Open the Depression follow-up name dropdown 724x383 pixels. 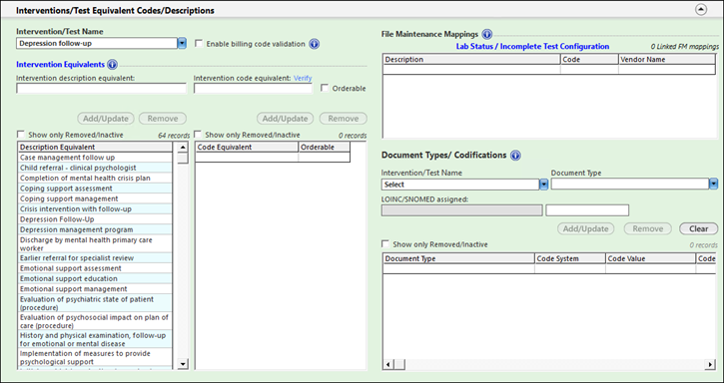pos(182,43)
